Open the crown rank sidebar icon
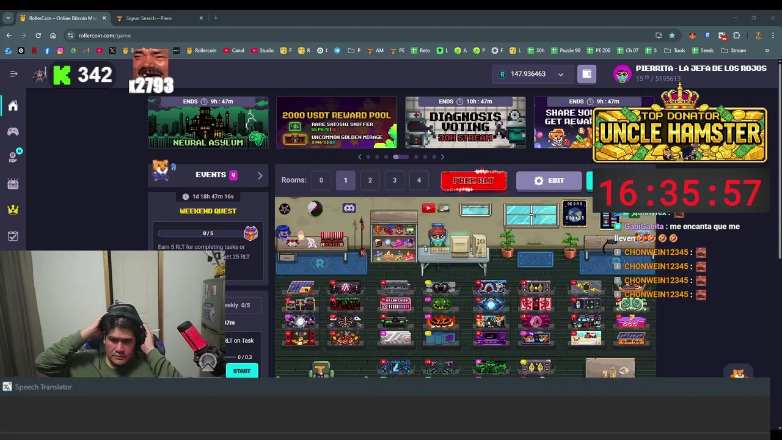The image size is (782, 440). pyautogui.click(x=13, y=210)
